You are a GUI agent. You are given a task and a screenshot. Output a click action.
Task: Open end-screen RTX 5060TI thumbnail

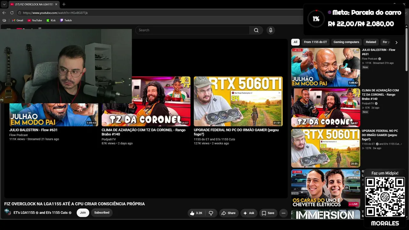point(238,101)
